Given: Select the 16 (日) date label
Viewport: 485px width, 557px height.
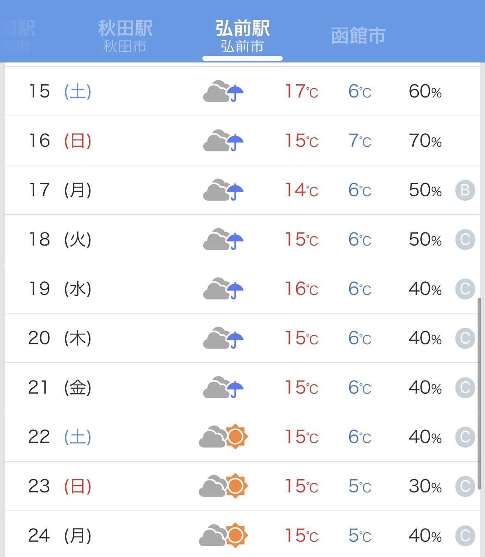Looking at the screenshot, I should [60, 141].
